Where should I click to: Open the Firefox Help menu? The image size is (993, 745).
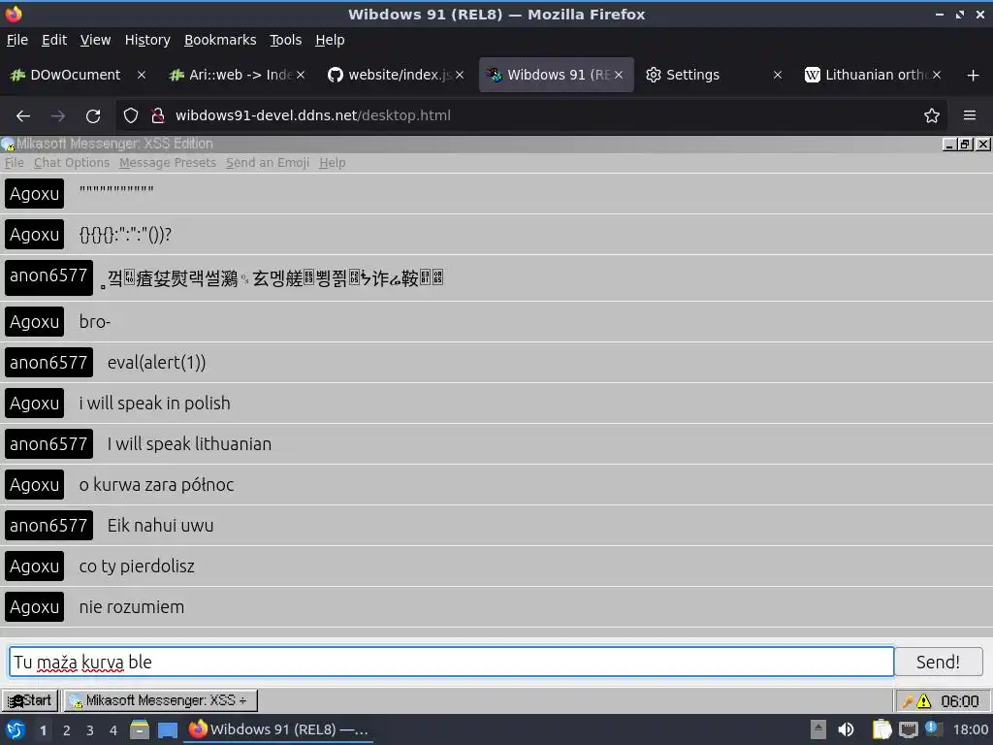[330, 40]
